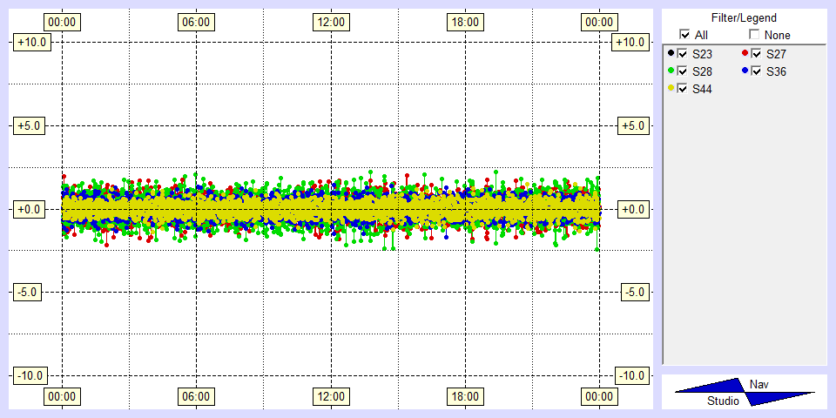Enable the All filter checkbox

(684, 35)
